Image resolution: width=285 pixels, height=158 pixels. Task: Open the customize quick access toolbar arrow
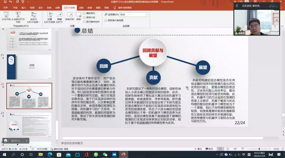pyautogui.click(x=28, y=2)
